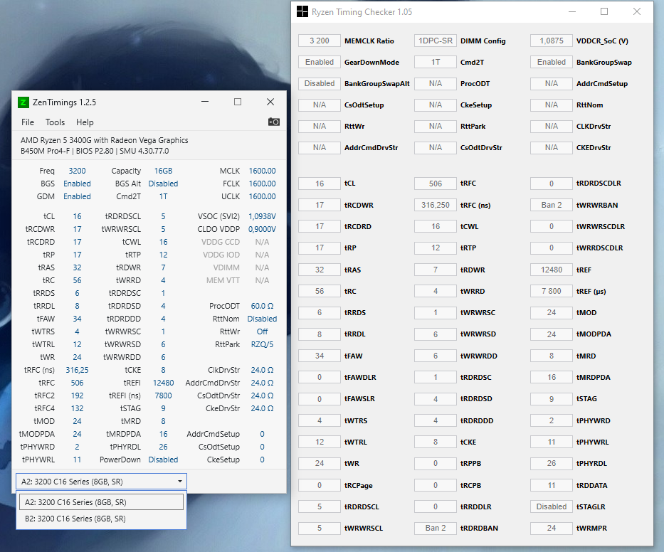Click the DIMM Config field showing 1DPC-SR
Image resolution: width=664 pixels, height=552 pixels.
click(x=436, y=41)
